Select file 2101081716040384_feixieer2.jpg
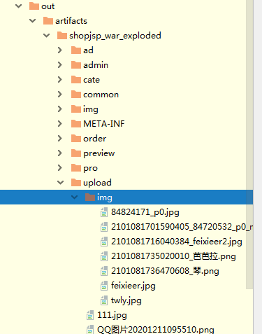This screenshot has height=334, width=262. click(x=177, y=242)
